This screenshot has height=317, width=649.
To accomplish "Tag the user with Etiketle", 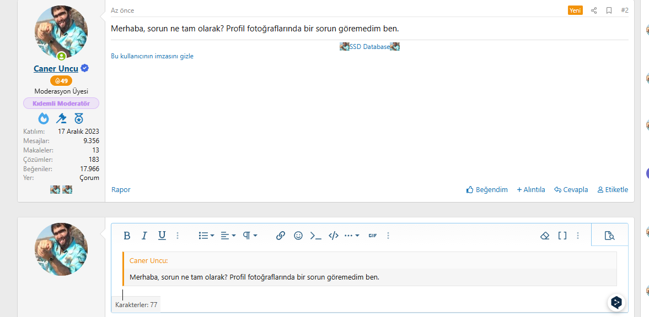I will point(613,190).
